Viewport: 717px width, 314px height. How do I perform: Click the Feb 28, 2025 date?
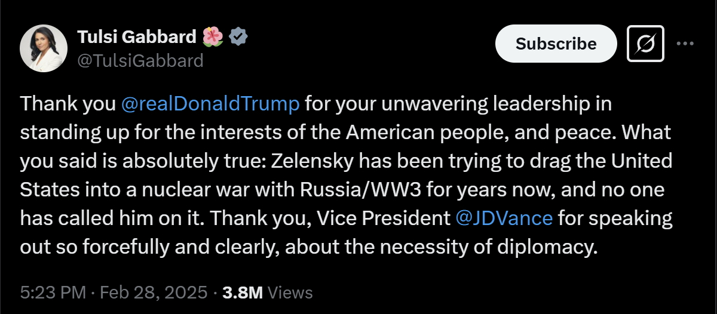tap(154, 293)
